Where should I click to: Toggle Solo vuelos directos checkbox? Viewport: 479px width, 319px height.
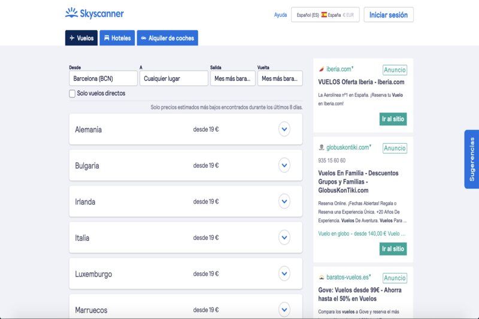[x=72, y=93]
